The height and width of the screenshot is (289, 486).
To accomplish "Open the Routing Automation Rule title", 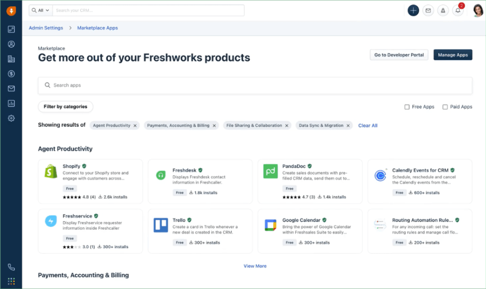I will (422, 220).
